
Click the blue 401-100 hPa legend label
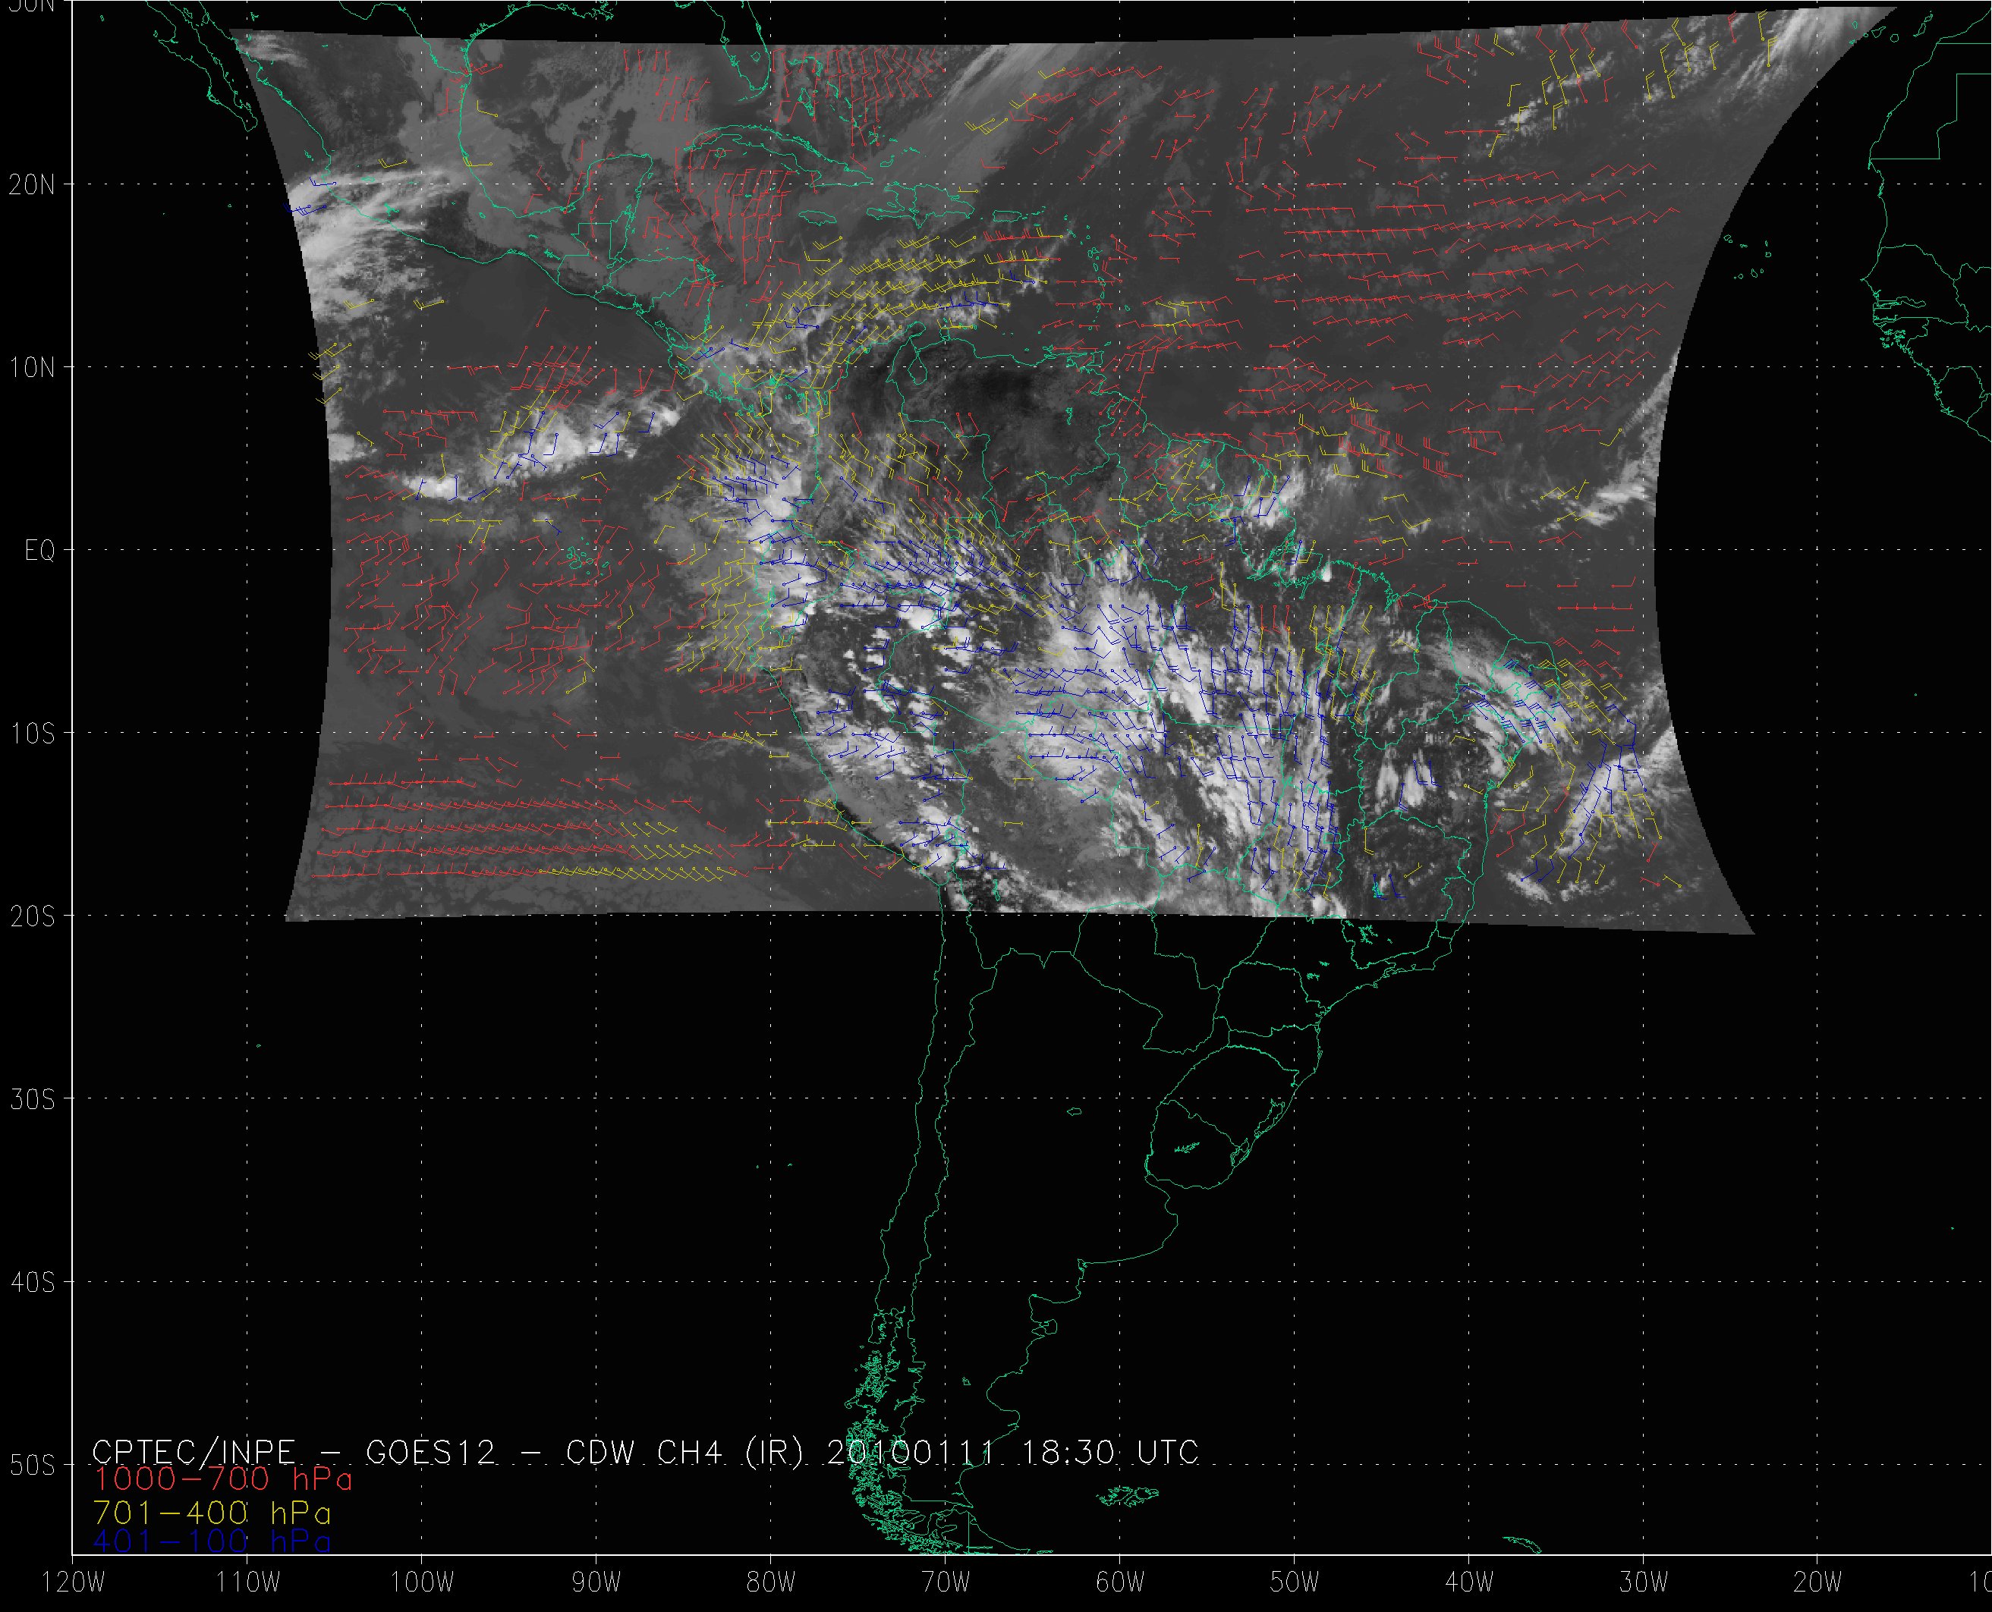[x=212, y=1542]
